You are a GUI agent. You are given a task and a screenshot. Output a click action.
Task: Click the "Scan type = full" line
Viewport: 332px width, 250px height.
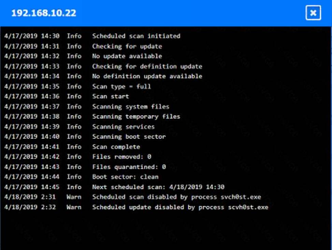(x=121, y=87)
